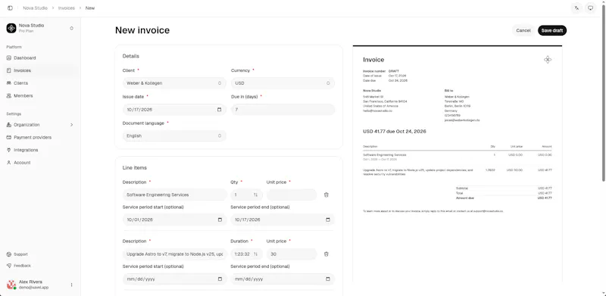Click Invoices breadcrumb
Viewport: 606px width, 296px height.
(x=67, y=8)
